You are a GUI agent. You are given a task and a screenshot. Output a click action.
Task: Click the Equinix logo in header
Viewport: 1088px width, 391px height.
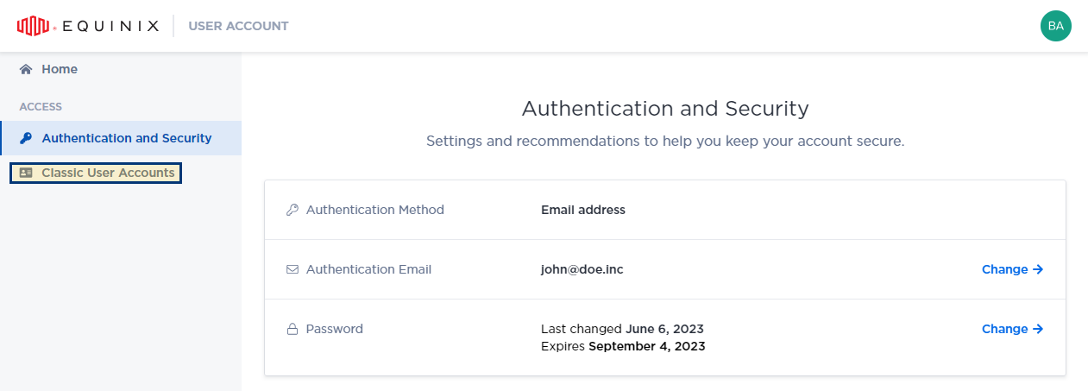point(88,26)
